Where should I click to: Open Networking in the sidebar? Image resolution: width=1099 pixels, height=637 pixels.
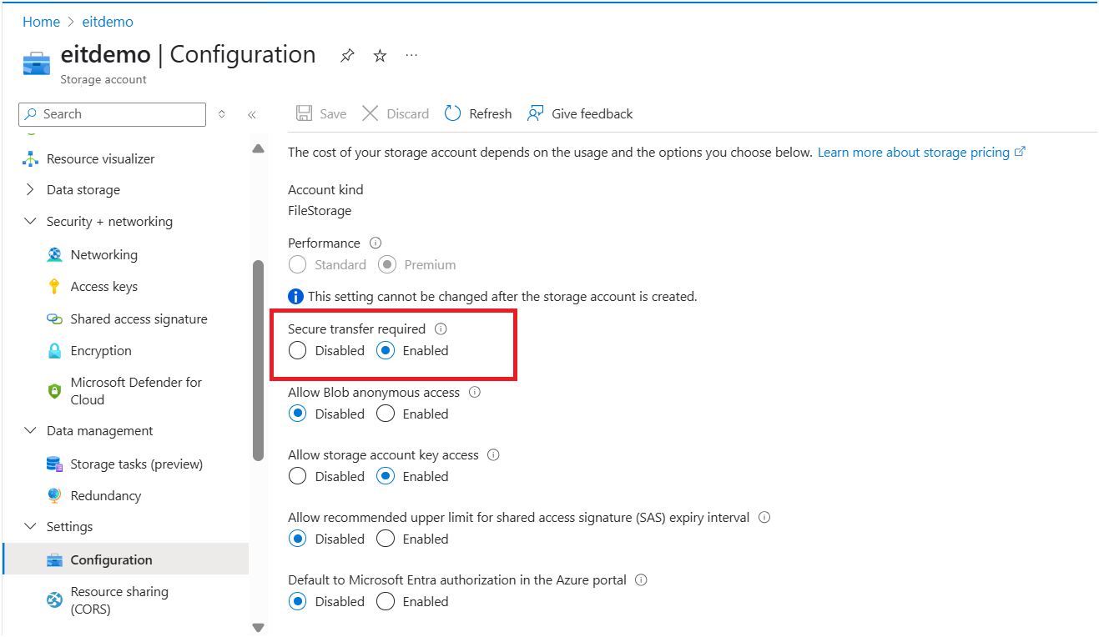point(104,255)
